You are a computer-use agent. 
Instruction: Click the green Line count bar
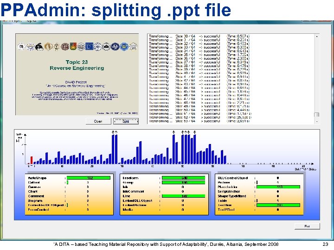click(x=183, y=196)
